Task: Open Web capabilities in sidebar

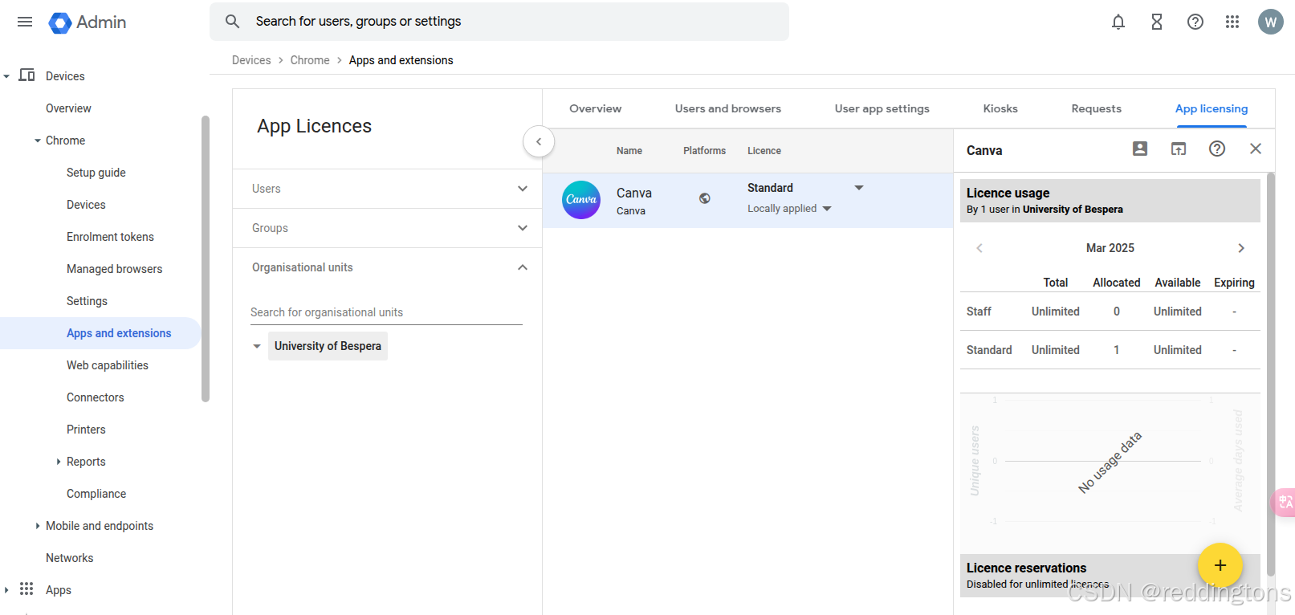Action: (x=108, y=365)
